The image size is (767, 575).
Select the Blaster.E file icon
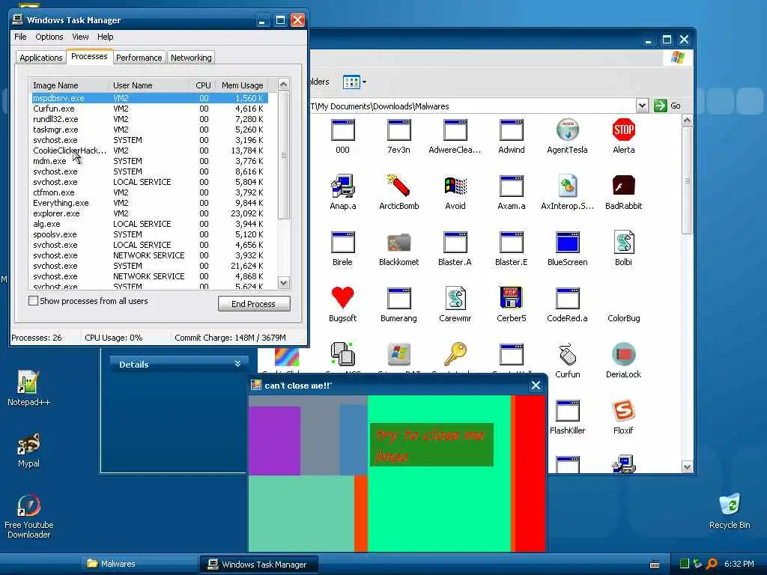[511, 243]
